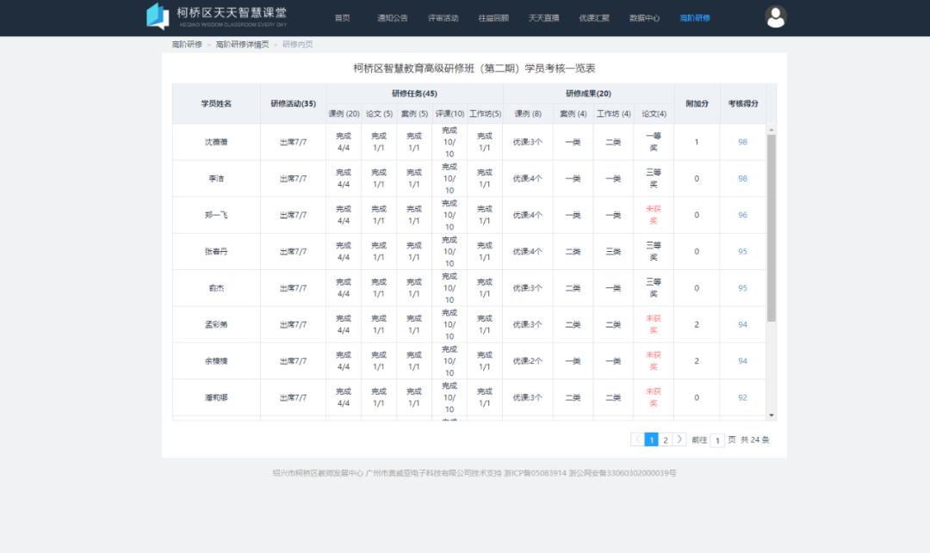Click the next page arrow in pagination
This screenshot has width=930, height=553.
pyautogui.click(x=679, y=439)
